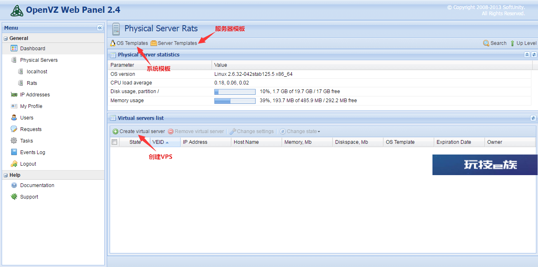Click the IP Addresses network card icon
The image size is (538, 267).
(14, 94)
